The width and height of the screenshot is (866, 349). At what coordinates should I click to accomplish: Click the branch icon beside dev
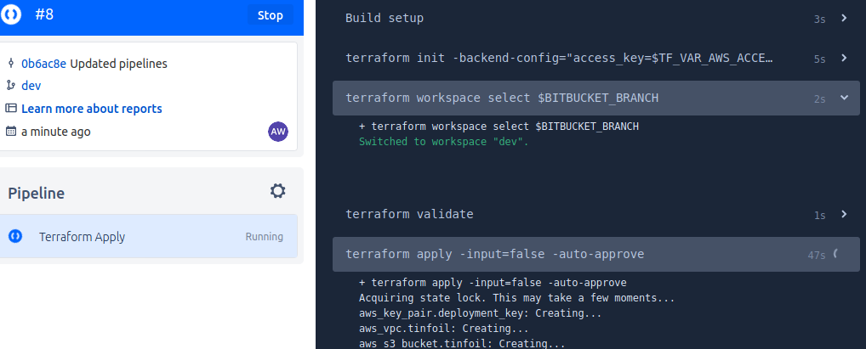point(10,86)
